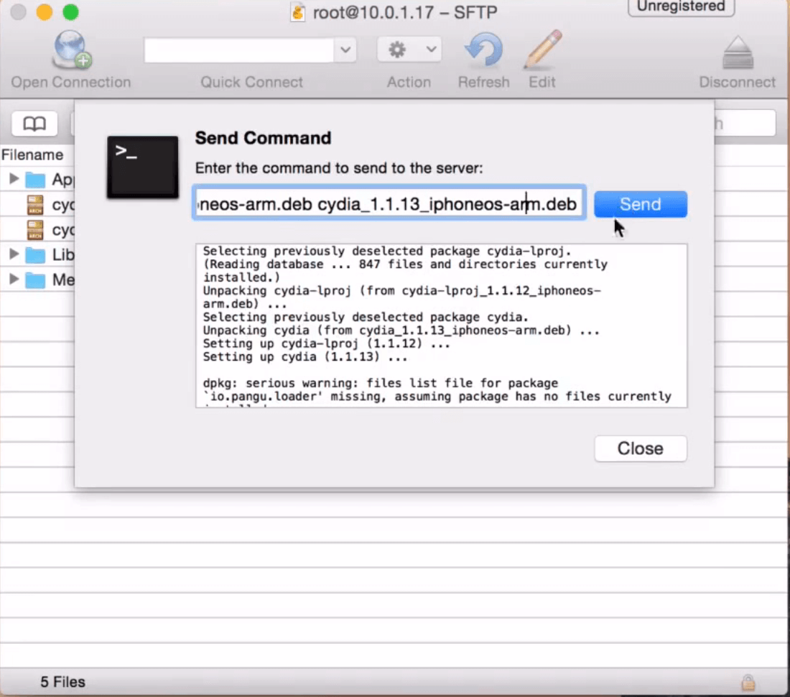790x697 pixels.
Task: Click into the command text field
Action: click(x=389, y=204)
